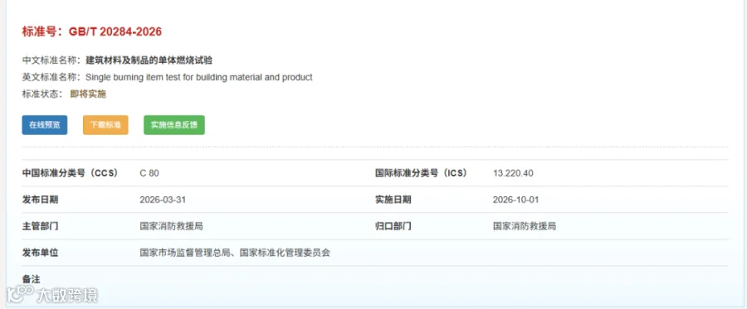Click 国家消防救援局 beside 主管部门

click(x=172, y=226)
